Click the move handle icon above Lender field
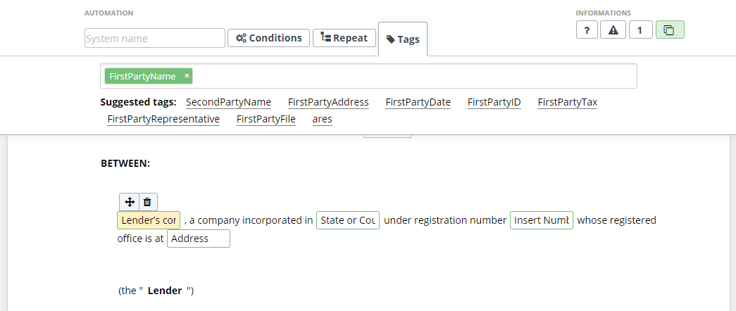Image resolution: width=736 pixels, height=311 pixels. tap(130, 202)
